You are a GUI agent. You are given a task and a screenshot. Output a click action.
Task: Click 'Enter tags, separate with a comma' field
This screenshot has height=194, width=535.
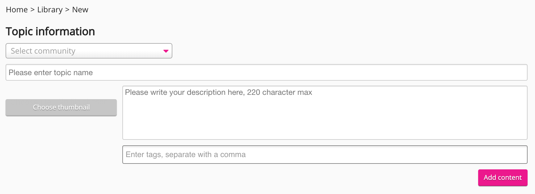click(x=325, y=155)
